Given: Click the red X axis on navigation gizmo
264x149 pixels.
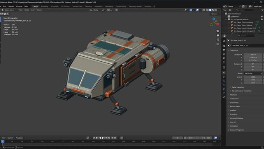Looking at the screenshot, I should pos(217,24).
